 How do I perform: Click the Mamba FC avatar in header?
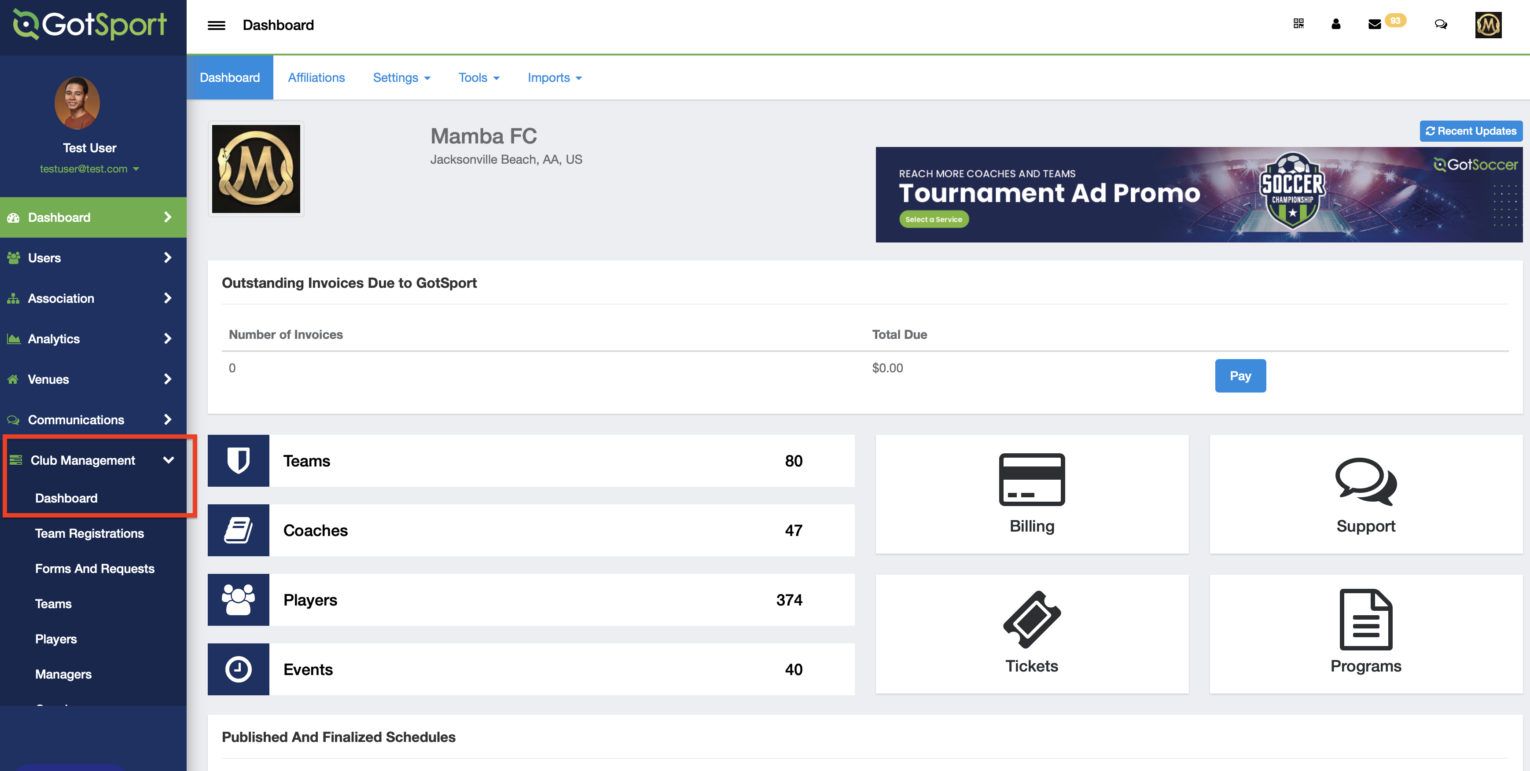(x=1489, y=25)
